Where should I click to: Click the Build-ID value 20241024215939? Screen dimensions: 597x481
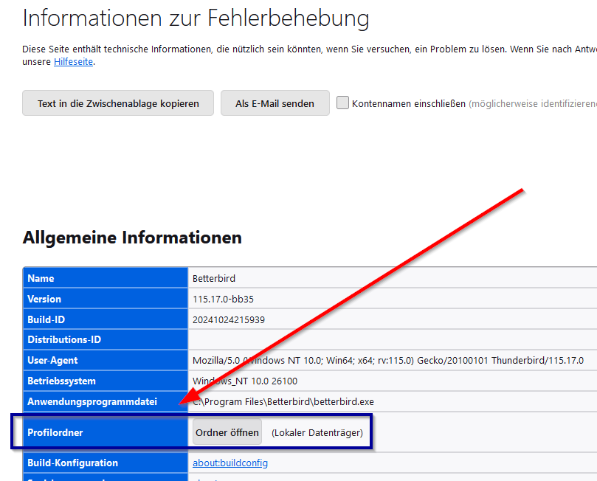228,319
